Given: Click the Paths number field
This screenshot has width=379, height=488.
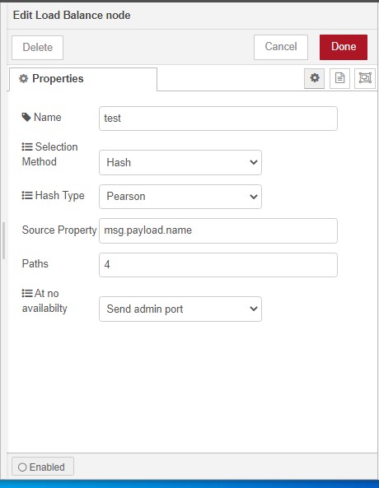Looking at the screenshot, I should [218, 265].
